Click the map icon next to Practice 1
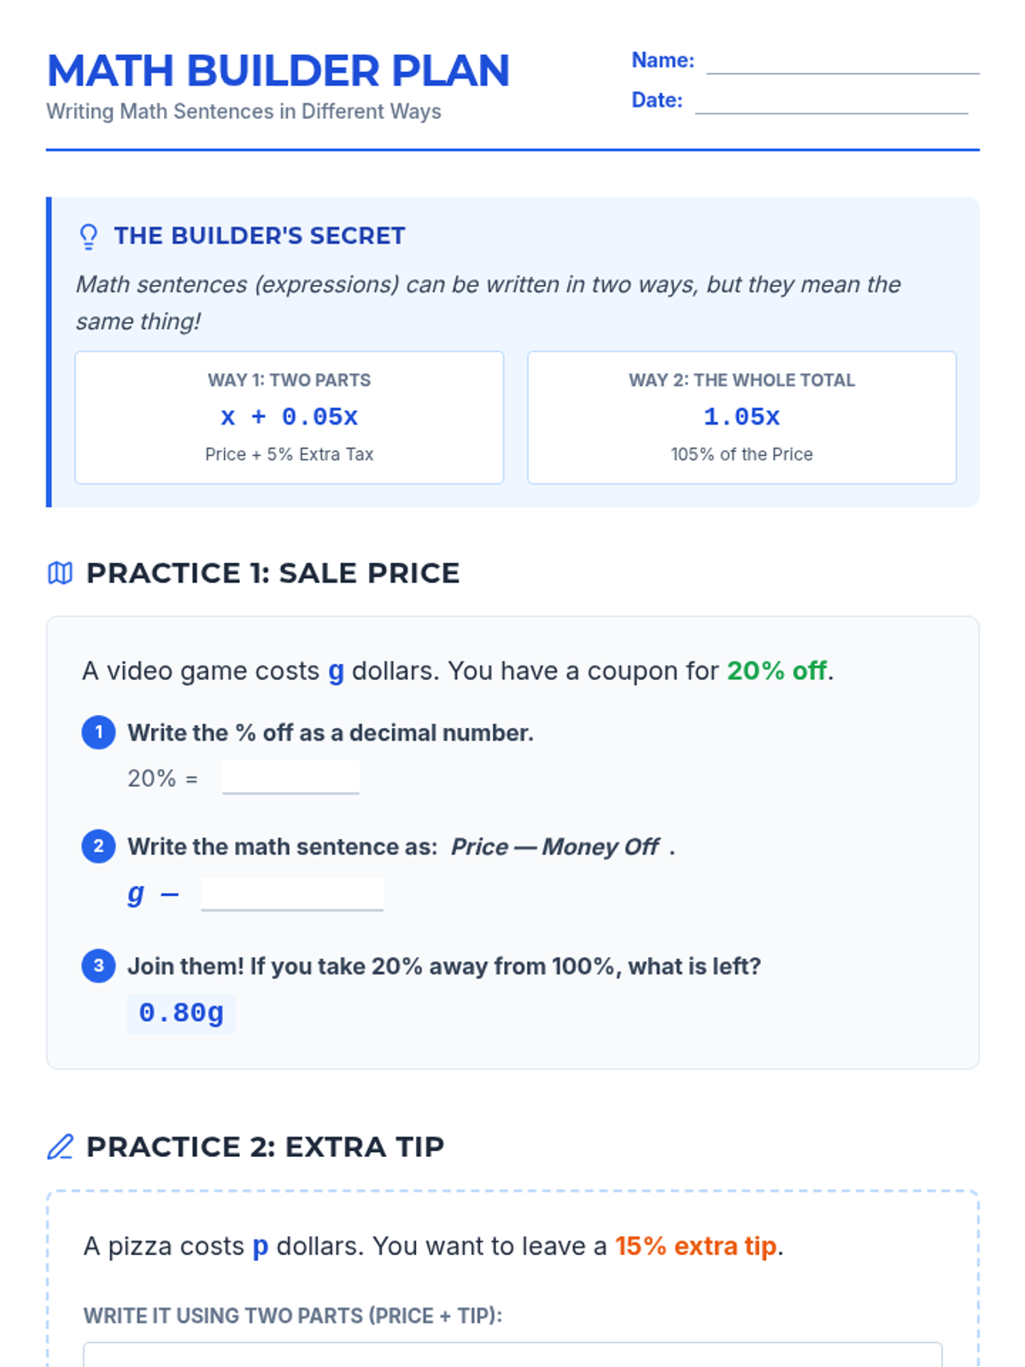This screenshot has width=1025, height=1367. tap(60, 573)
